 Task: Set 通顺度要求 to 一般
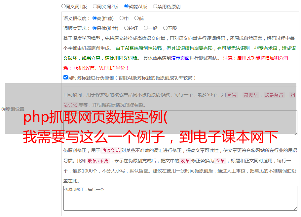(x=146, y=28)
